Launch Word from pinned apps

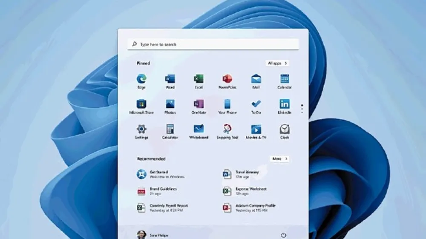click(x=170, y=81)
